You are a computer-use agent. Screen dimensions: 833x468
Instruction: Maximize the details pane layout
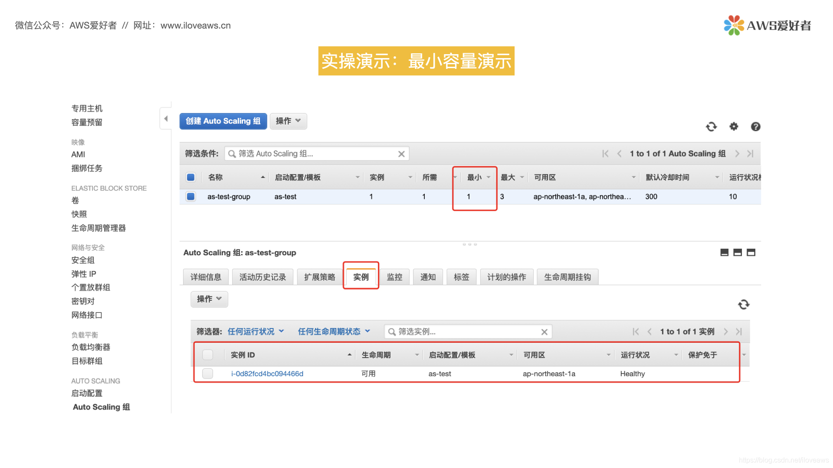tap(751, 253)
